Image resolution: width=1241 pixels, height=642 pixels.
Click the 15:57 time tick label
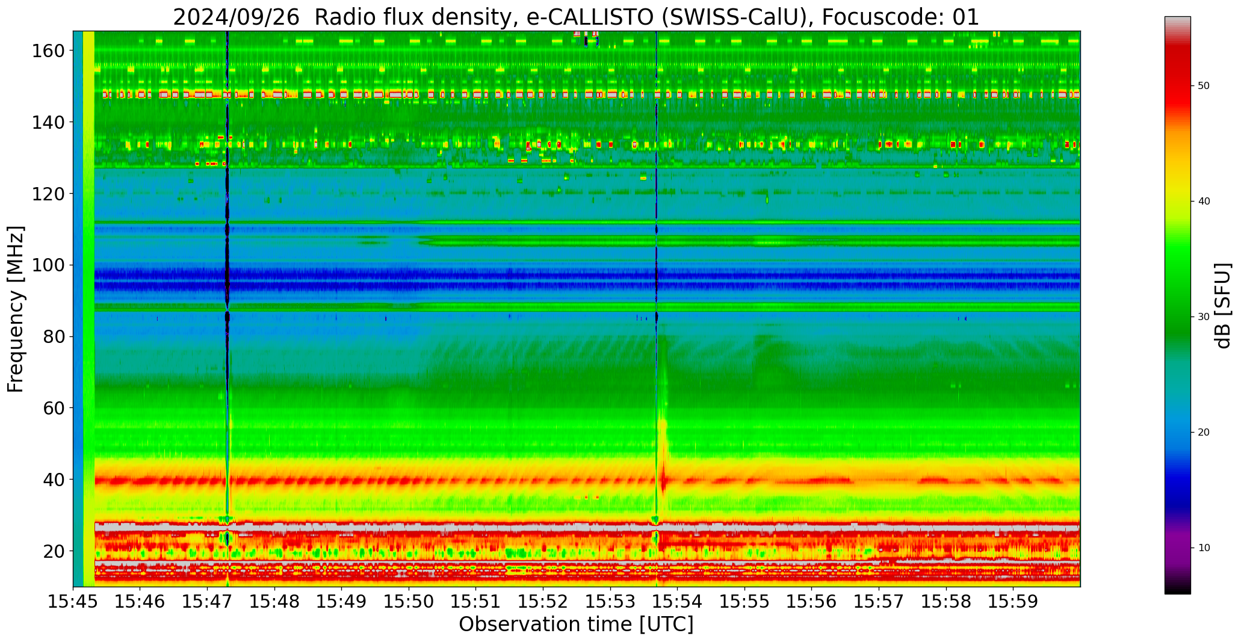(879, 601)
